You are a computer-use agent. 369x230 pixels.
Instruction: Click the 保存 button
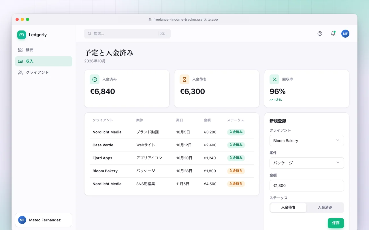(x=336, y=223)
